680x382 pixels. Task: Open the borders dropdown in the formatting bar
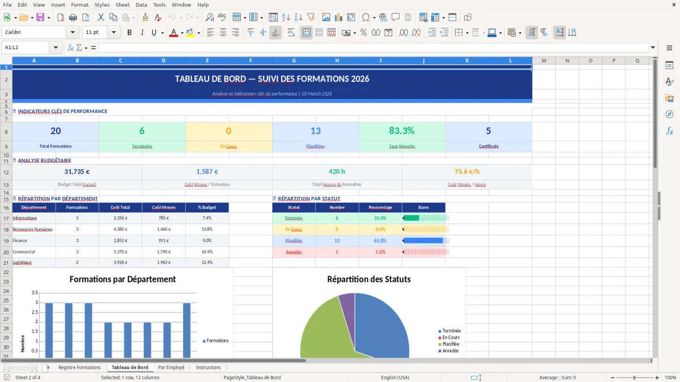[466, 32]
